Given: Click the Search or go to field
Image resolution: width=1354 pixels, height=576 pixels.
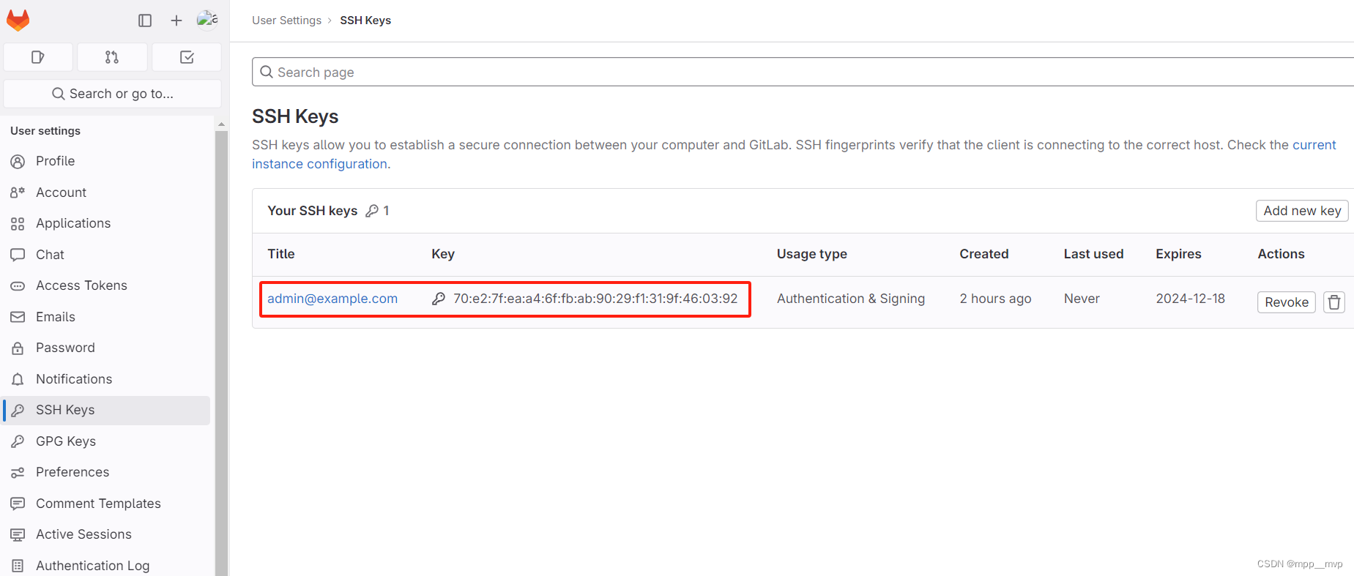Looking at the screenshot, I should [113, 94].
